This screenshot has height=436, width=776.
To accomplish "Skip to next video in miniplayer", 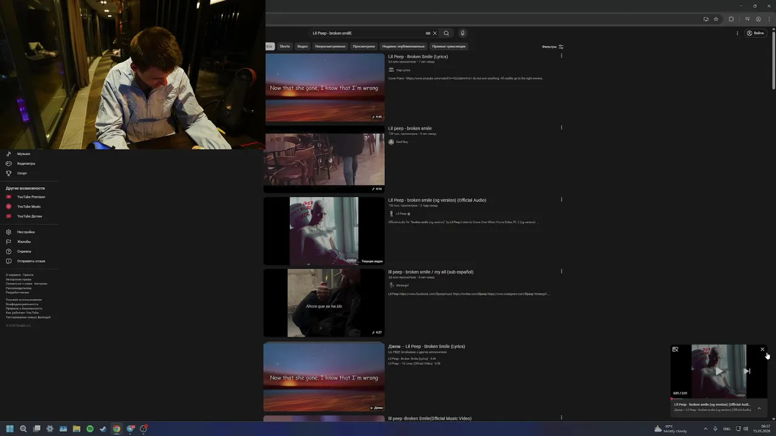I will point(747,371).
